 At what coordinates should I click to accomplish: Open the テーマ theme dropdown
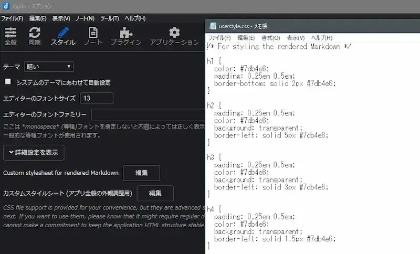click(x=49, y=67)
